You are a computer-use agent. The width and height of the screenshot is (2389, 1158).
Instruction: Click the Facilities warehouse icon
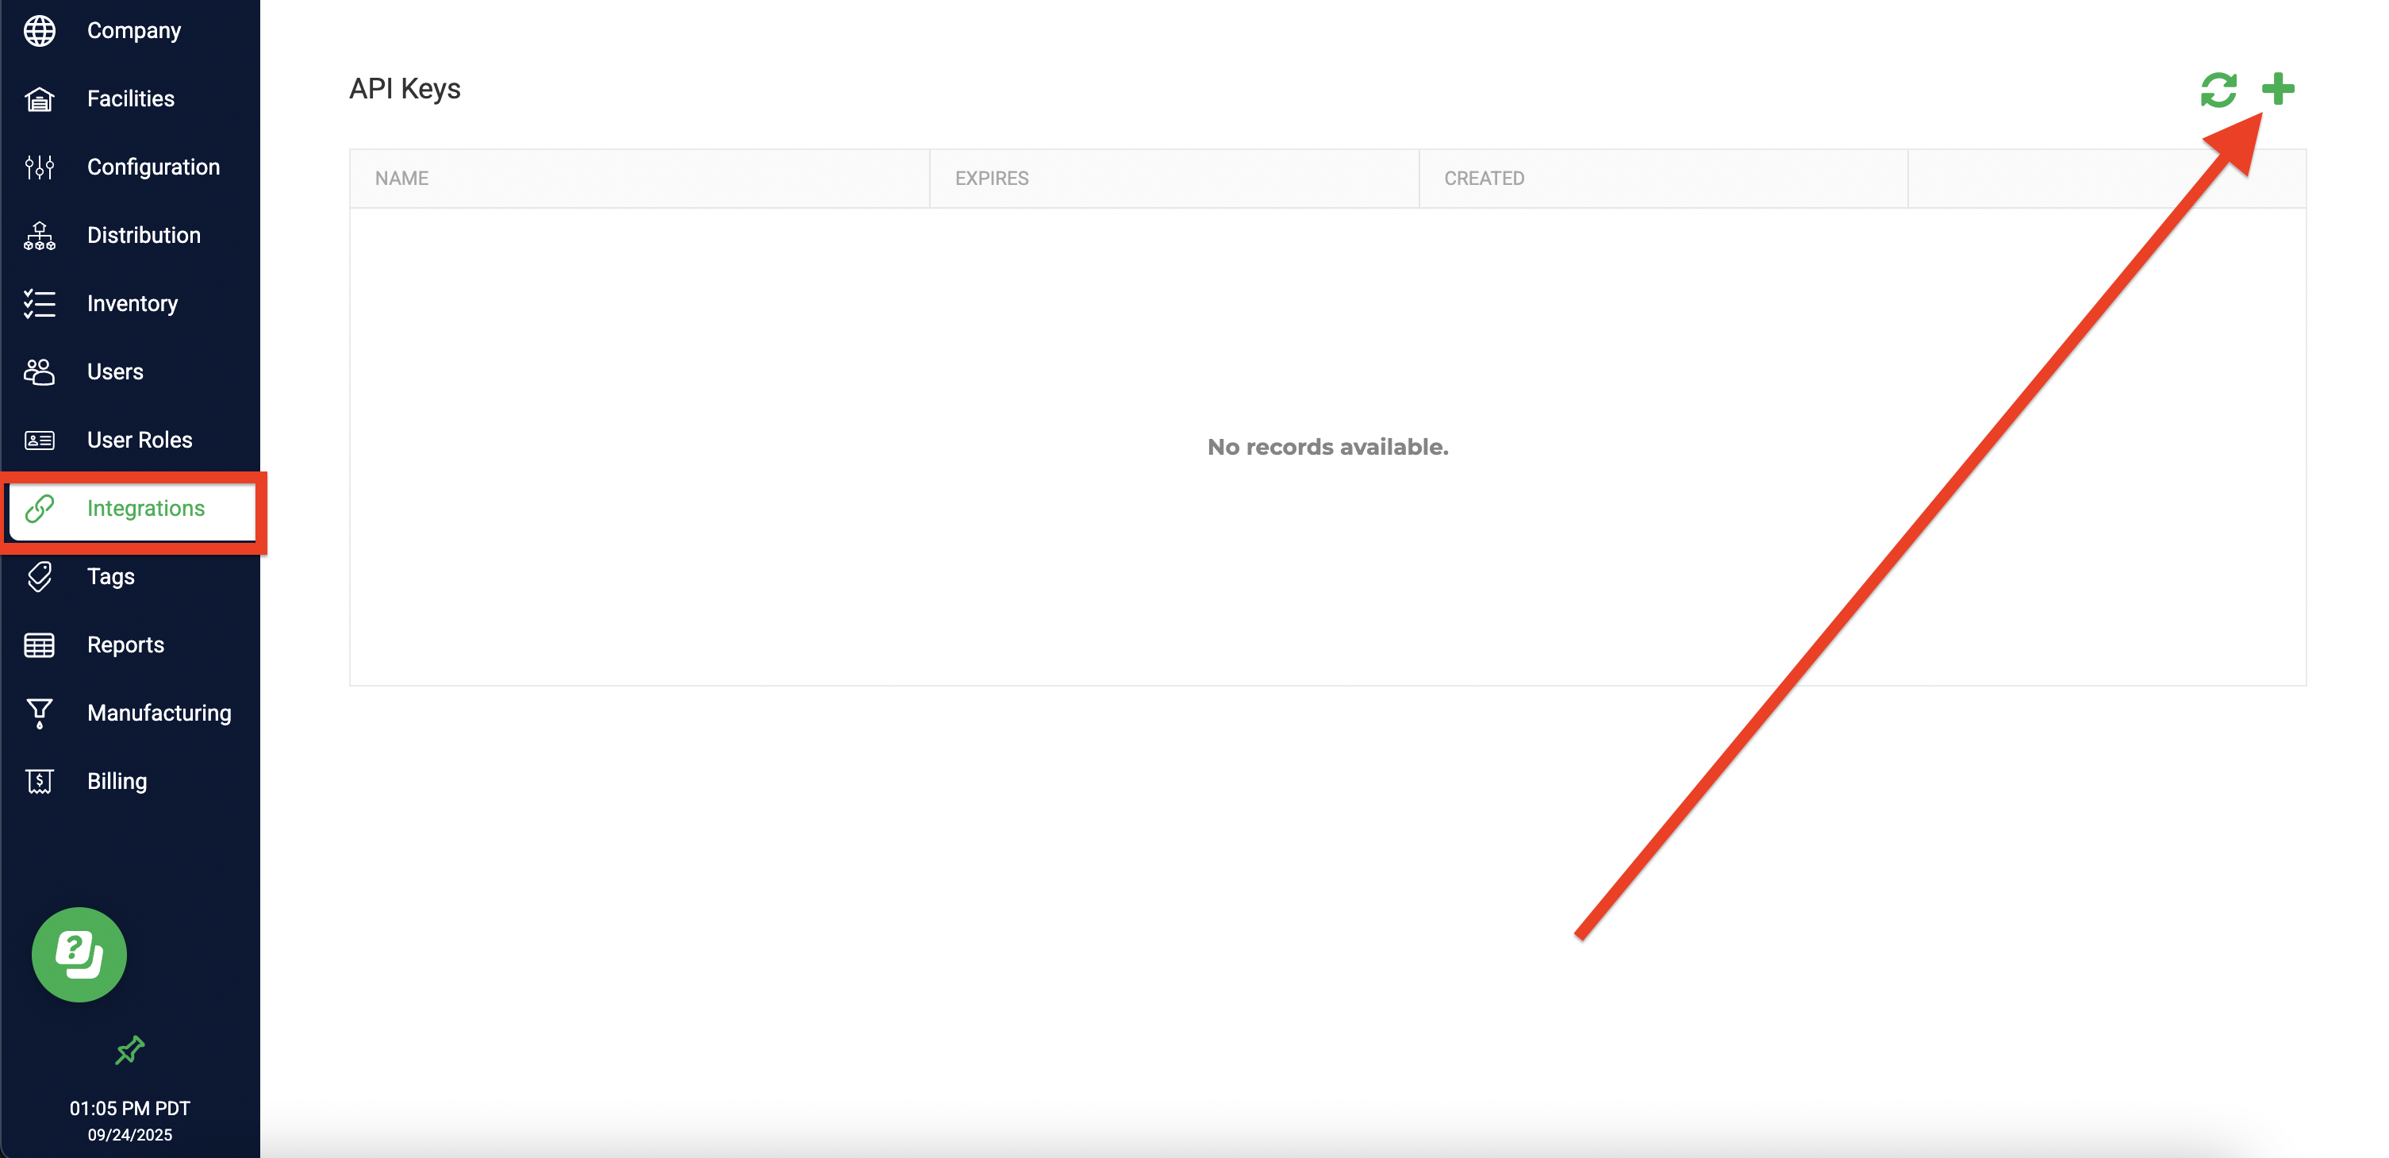pyautogui.click(x=39, y=98)
